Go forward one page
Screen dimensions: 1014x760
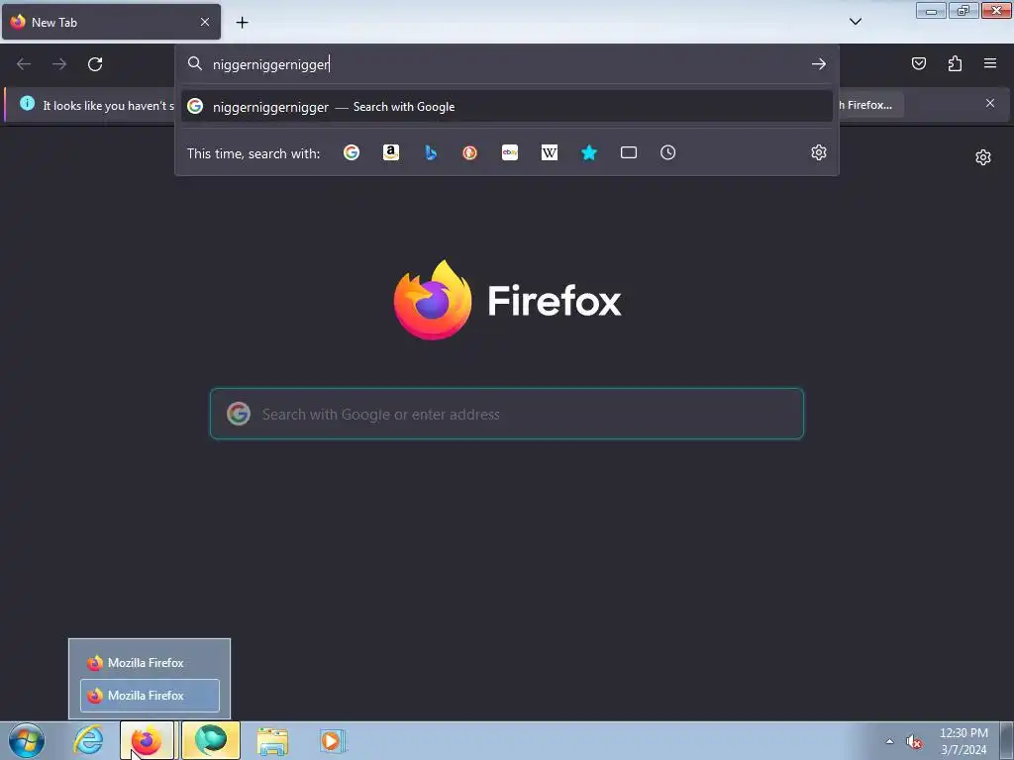(x=59, y=64)
